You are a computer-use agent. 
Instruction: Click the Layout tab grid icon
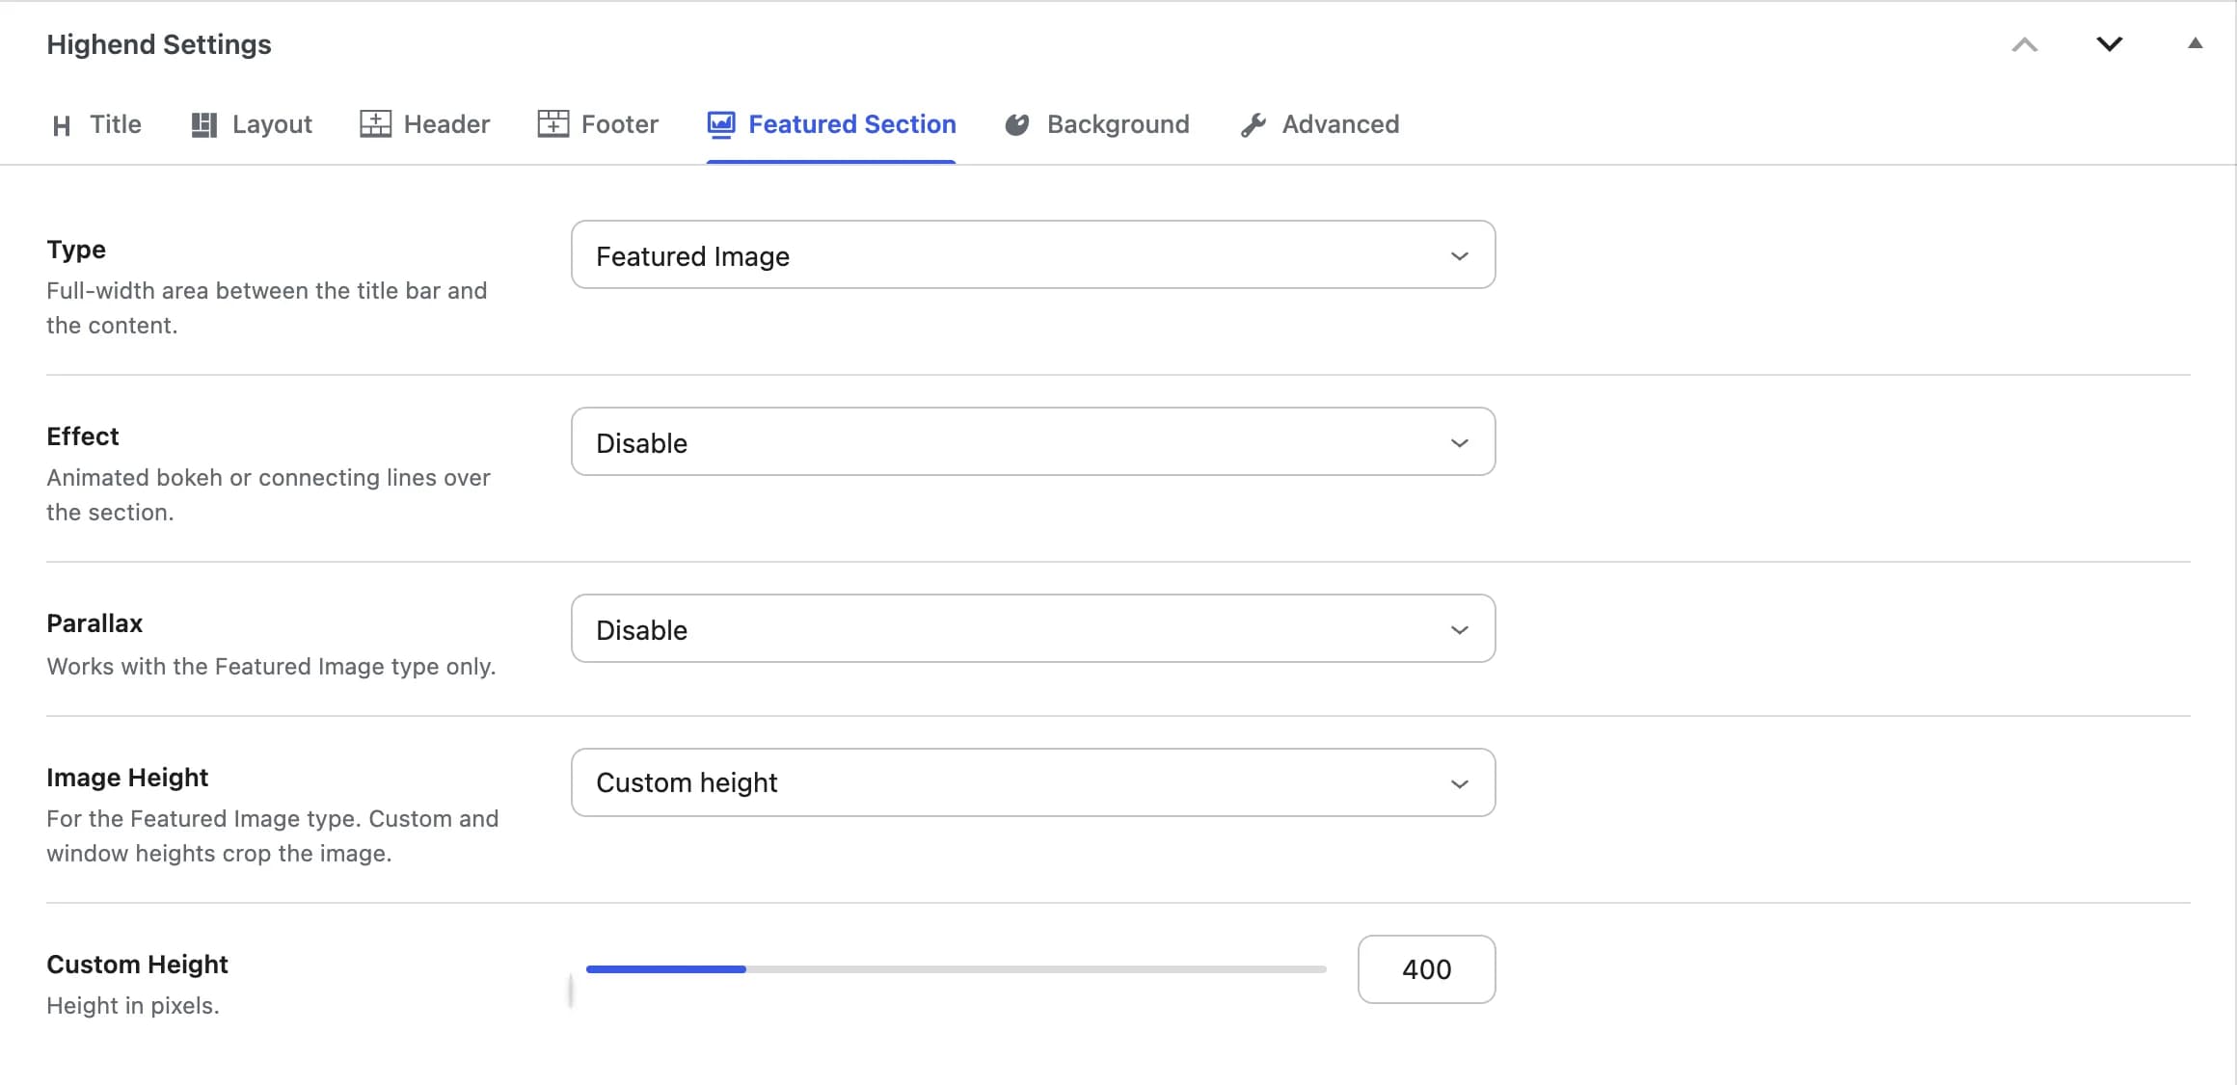click(x=203, y=125)
